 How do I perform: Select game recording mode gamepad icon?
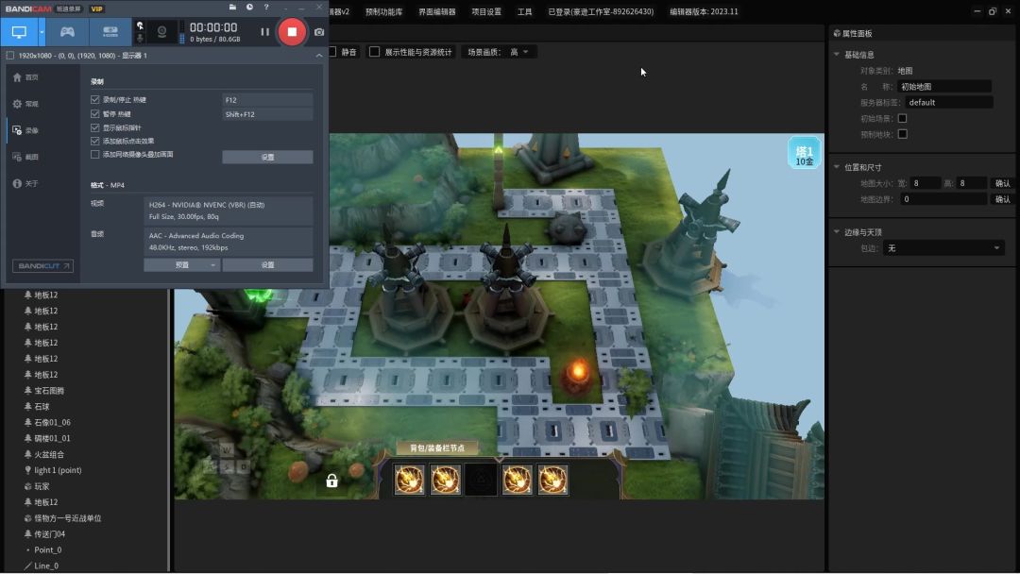coord(67,31)
